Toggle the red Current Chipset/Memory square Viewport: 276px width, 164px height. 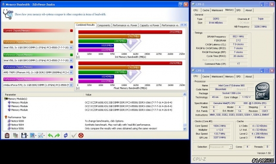[72, 31]
